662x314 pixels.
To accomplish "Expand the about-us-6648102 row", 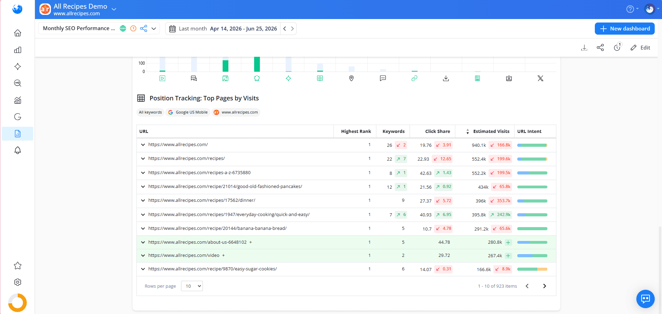I will pyautogui.click(x=143, y=242).
